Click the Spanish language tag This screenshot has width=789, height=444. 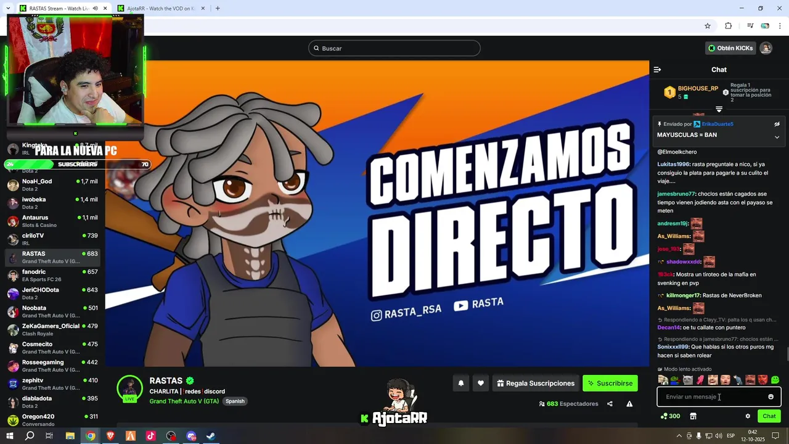pos(235,401)
